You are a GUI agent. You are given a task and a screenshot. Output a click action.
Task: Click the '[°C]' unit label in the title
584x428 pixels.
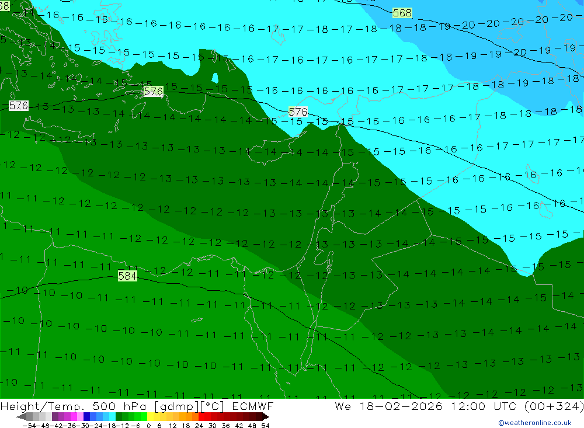coord(213,406)
